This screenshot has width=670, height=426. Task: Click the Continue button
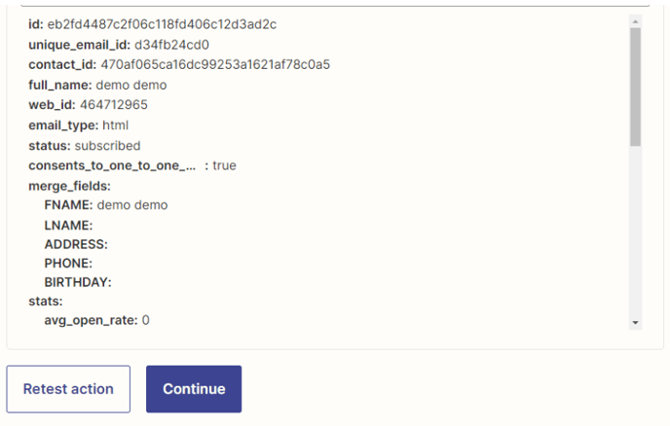[194, 389]
